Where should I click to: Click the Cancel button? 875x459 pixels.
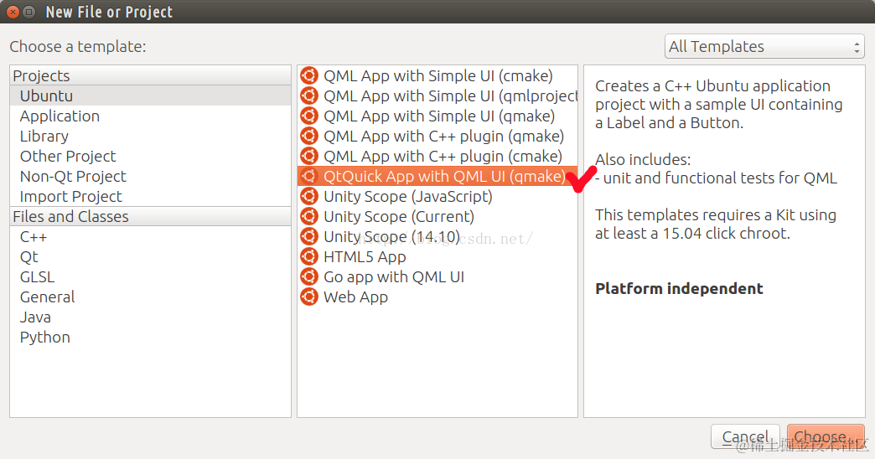745,436
